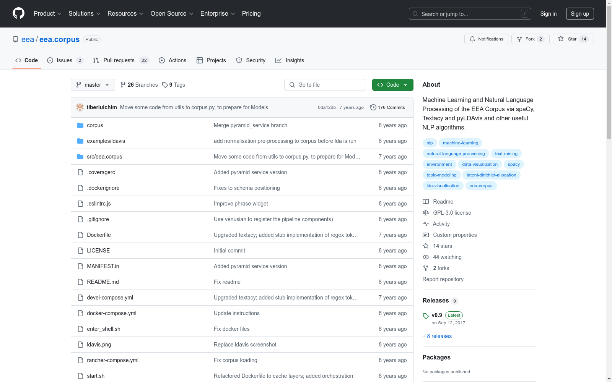Image resolution: width=612 pixels, height=382 pixels.
Task: Select the Code tab
Action: pos(27,60)
